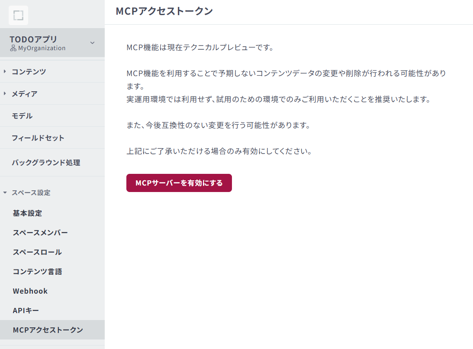Screen dimensions: 473x349
Task: Click the MCPアクセストークン page heading
Action: 164,11
